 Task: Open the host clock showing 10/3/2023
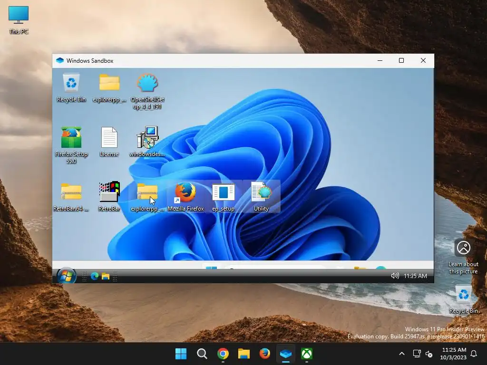tap(453, 354)
